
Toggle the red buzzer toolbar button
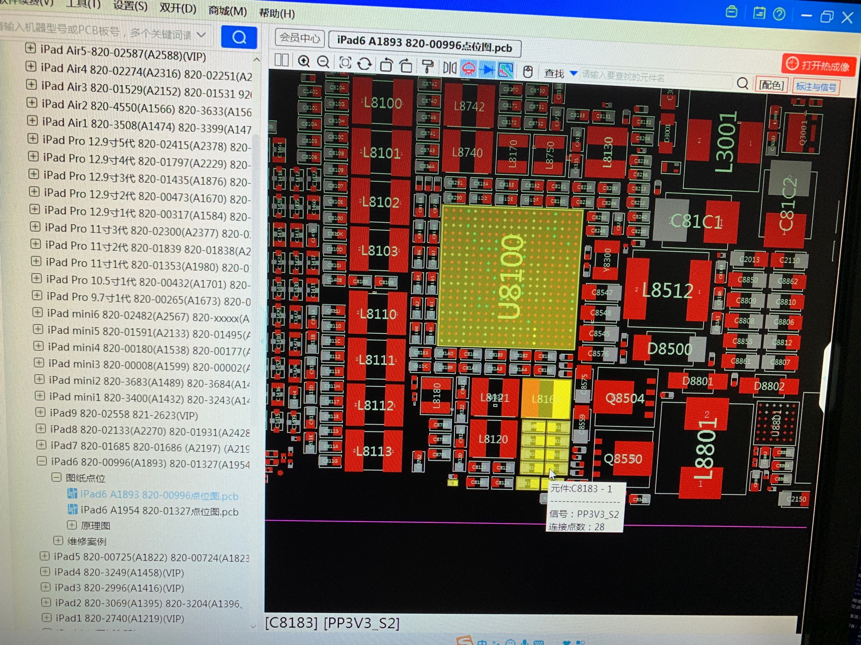(x=469, y=69)
